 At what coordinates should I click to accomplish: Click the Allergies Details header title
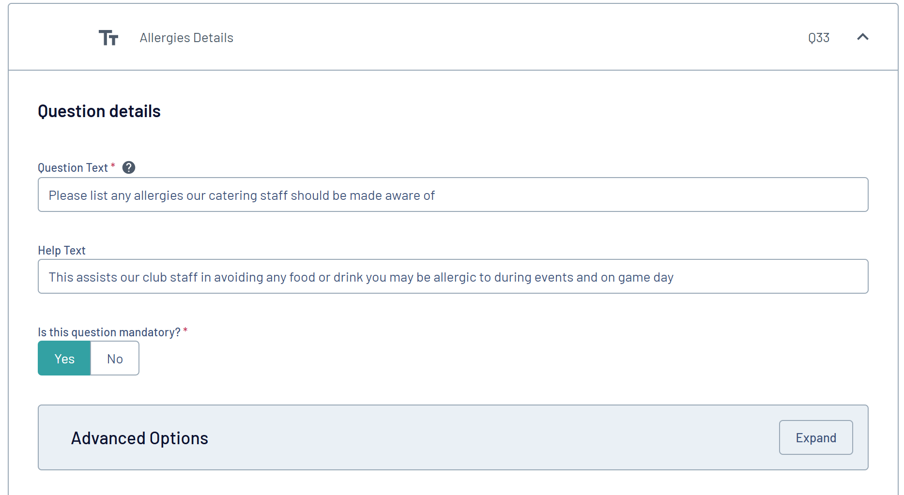point(186,38)
